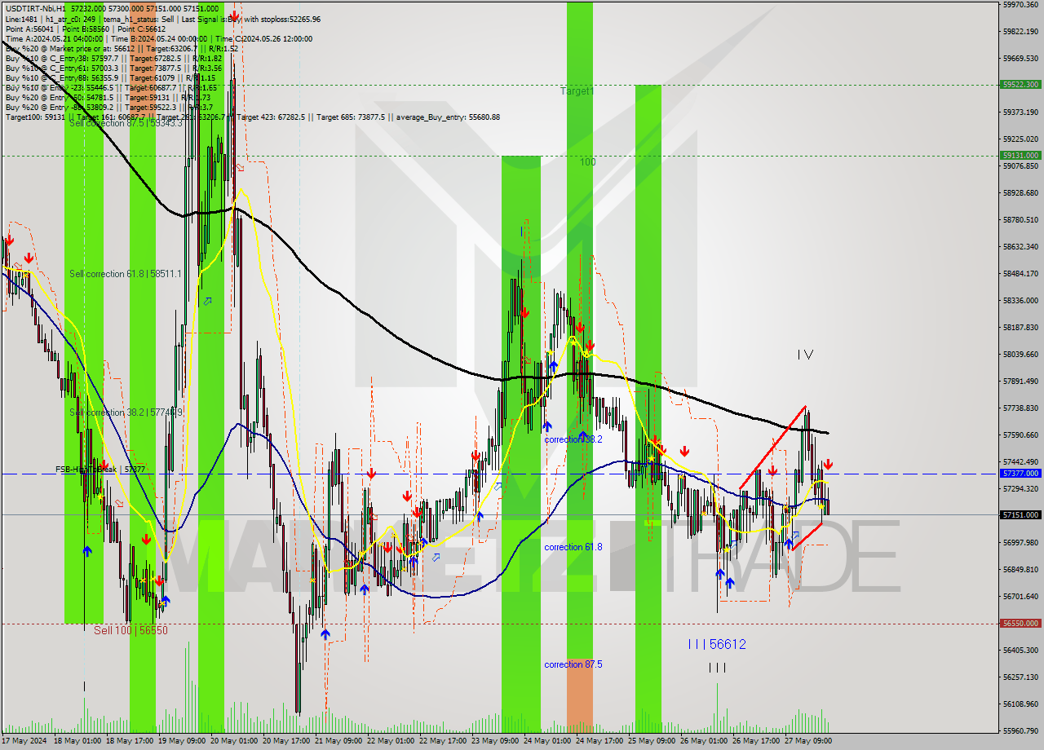
Task: Select the blue 'correction 87.5' label
Action: pos(573,664)
